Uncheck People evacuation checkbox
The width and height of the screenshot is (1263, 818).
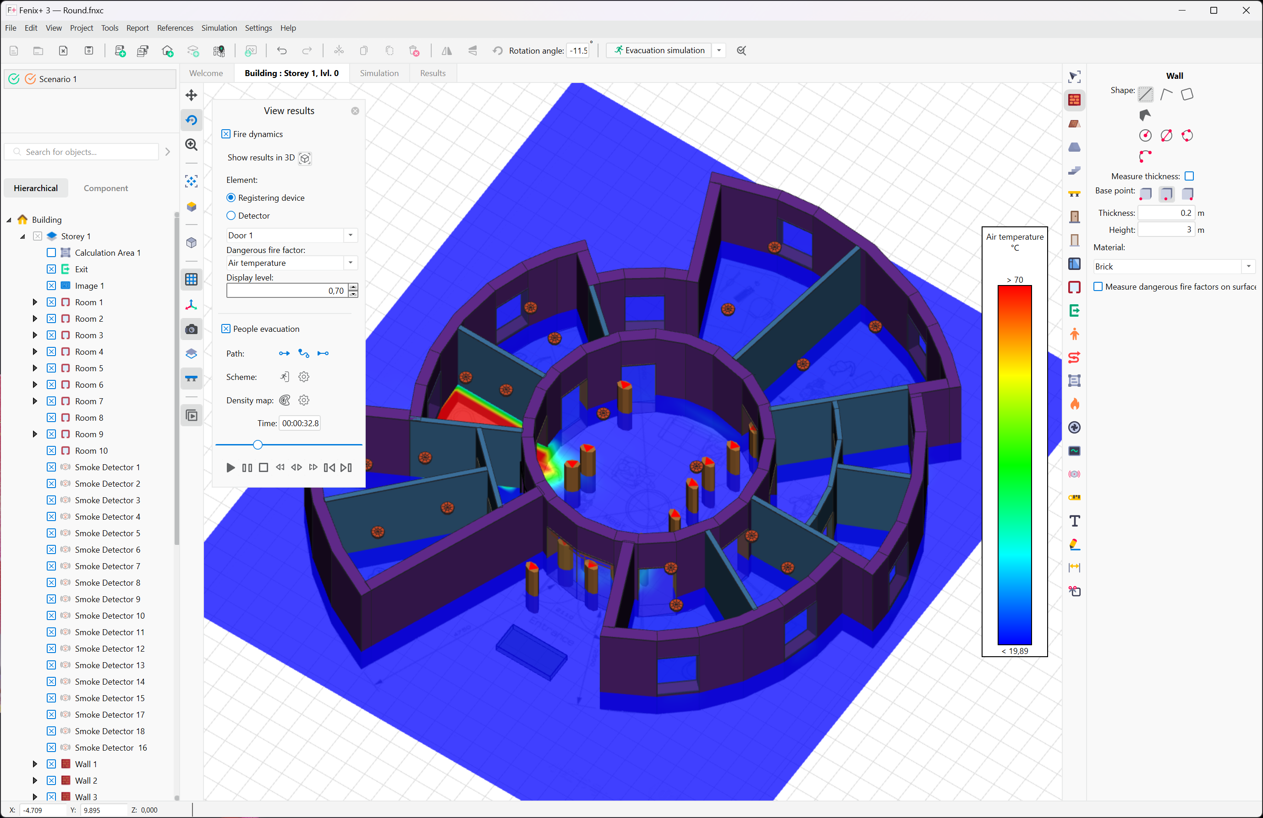coord(226,329)
